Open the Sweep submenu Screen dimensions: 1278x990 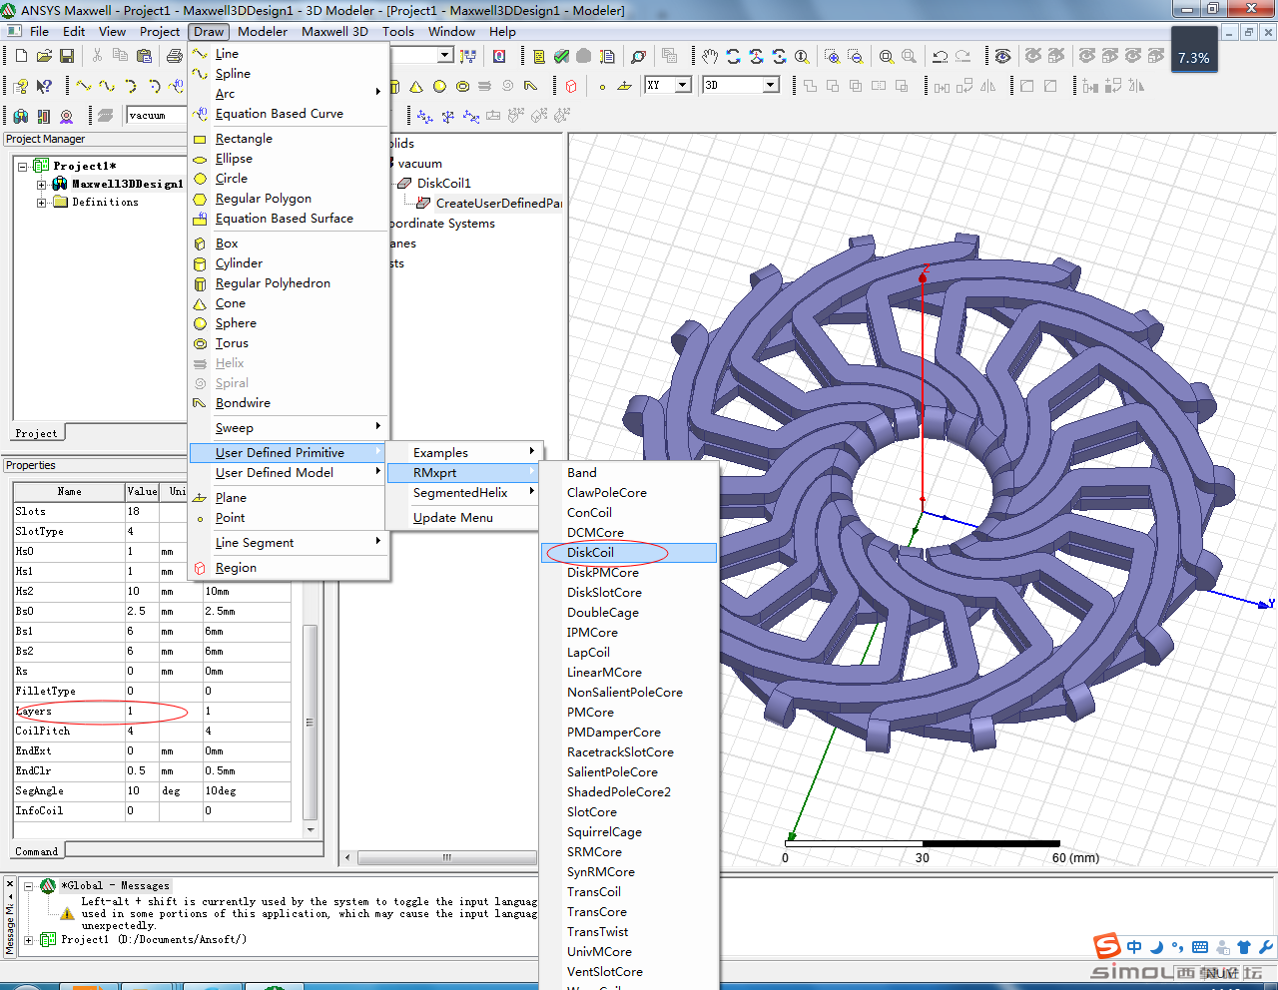point(289,427)
